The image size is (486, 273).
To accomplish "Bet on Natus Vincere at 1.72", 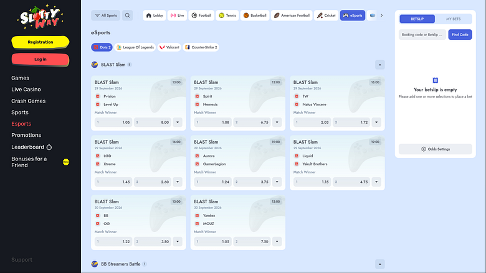I will click(x=352, y=123).
